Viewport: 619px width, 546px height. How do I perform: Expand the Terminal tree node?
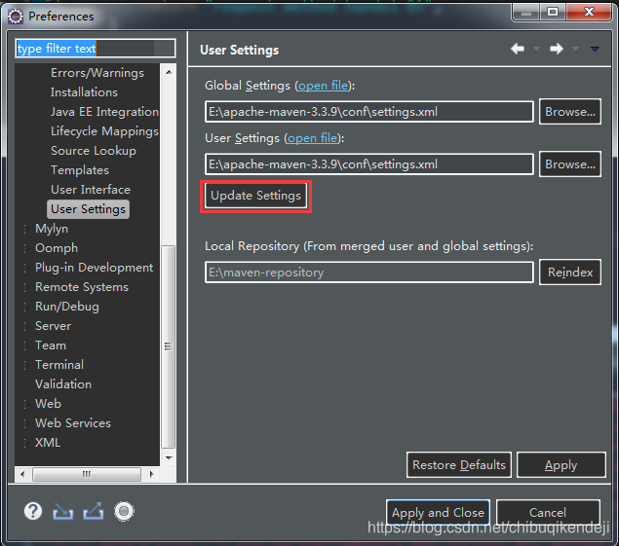pyautogui.click(x=26, y=365)
